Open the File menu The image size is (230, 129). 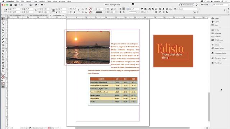[17, 1]
